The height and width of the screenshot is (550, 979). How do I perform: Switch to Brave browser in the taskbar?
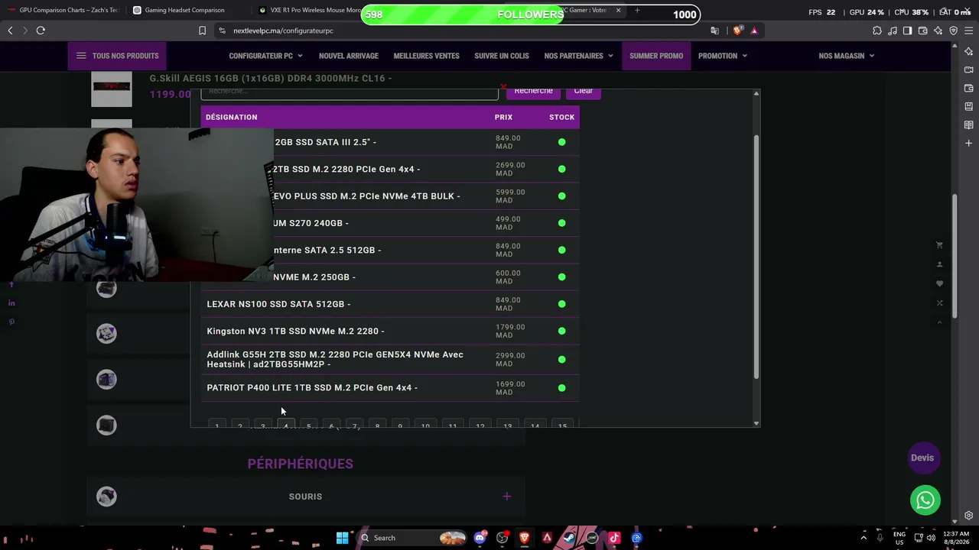pos(524,538)
